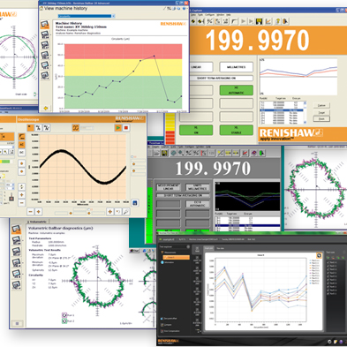Click first sidebar report icon in machine history window
Viewport: 347px width, 347px height.
tap(45, 24)
